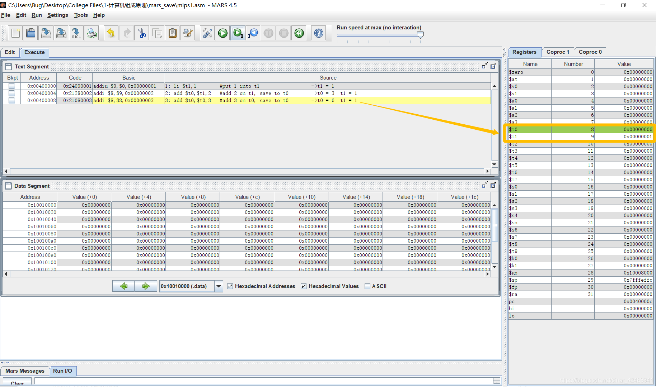Restore the Data Segment window size
656x387 pixels.
coord(485,185)
